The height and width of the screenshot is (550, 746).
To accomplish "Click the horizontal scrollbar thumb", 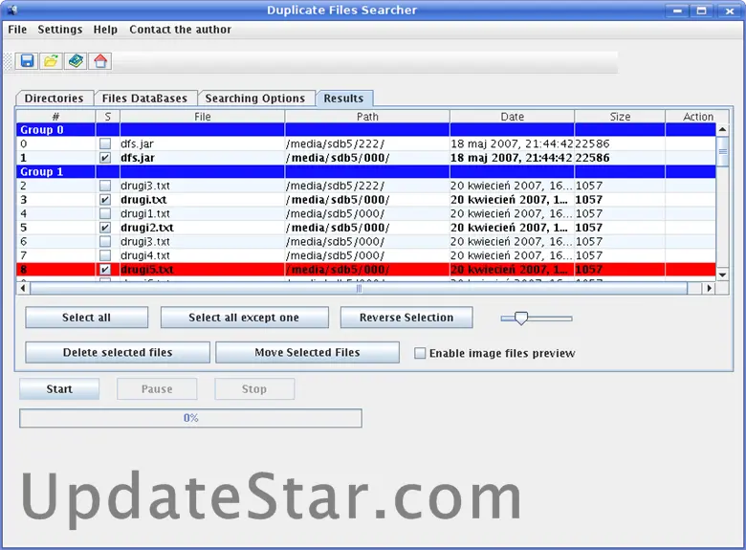I will click(x=359, y=288).
